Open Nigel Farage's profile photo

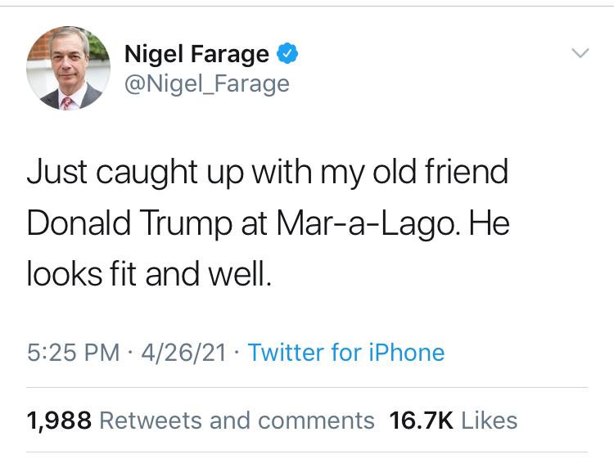click(x=69, y=69)
